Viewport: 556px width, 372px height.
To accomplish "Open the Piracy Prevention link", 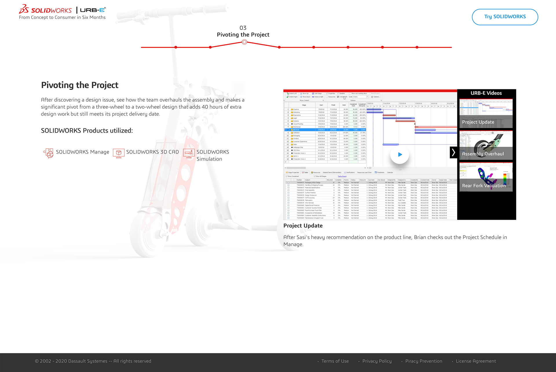I will pyautogui.click(x=424, y=361).
